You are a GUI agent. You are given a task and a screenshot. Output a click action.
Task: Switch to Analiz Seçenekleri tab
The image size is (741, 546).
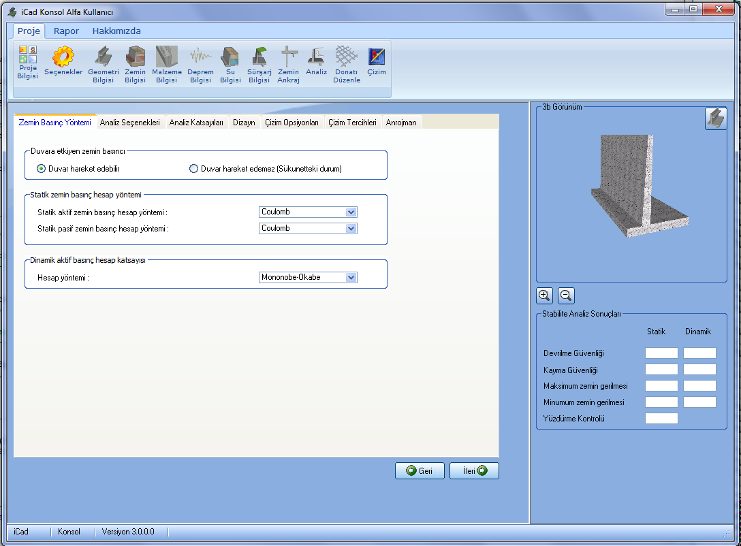click(130, 123)
